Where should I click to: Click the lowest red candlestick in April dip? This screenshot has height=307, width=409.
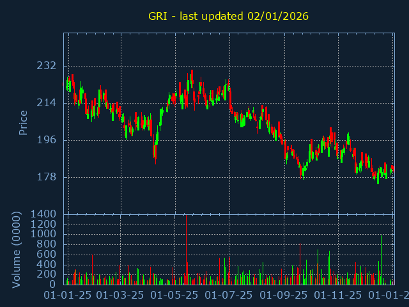(x=155, y=152)
